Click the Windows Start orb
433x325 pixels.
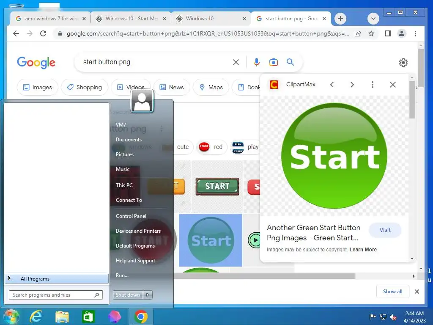(11, 317)
